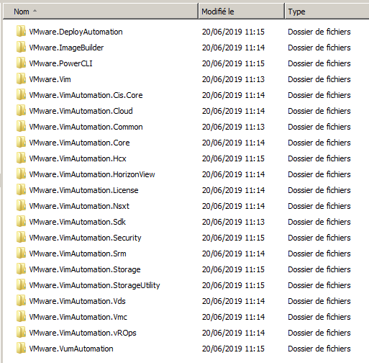Click the VMware.VimAutomation.Cis.Core folder icon
Image resolution: width=369 pixels, height=363 pixels.
coord(21,95)
